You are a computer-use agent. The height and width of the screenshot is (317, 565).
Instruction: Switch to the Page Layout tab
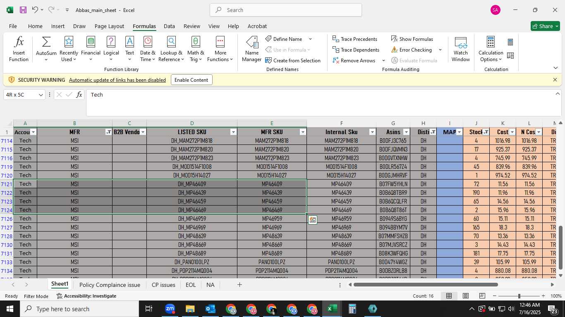click(109, 26)
